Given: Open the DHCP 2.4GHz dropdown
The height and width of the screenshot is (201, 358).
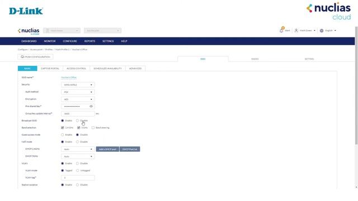Looking at the screenshot, I should tap(78, 149).
